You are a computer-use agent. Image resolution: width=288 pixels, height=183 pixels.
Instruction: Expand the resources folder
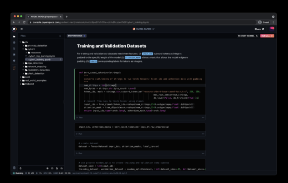point(26,52)
